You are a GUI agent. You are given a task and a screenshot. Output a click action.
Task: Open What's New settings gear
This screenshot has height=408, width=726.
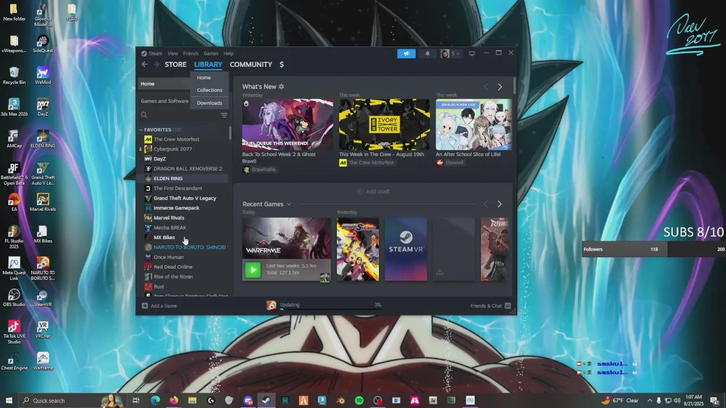[281, 87]
